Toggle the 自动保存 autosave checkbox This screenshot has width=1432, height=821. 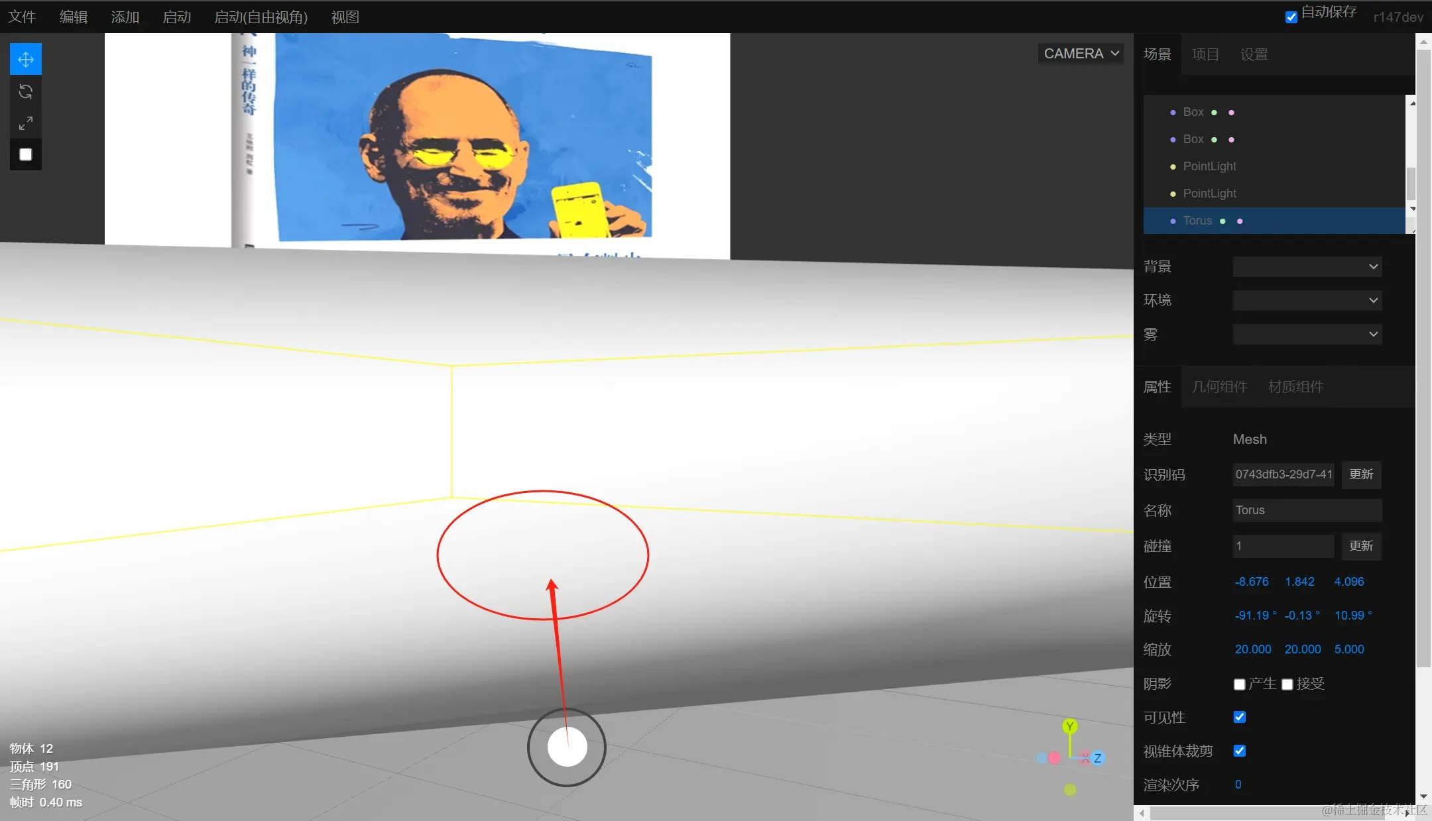1291,17
